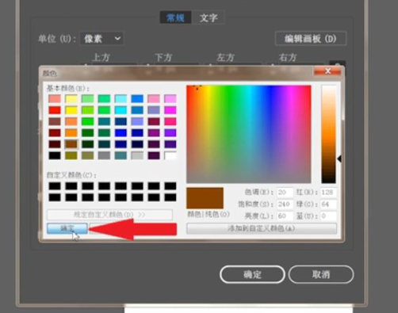This screenshot has height=313, width=398.
Task: Select the magenta swatch in the second row
Action: tap(170, 110)
